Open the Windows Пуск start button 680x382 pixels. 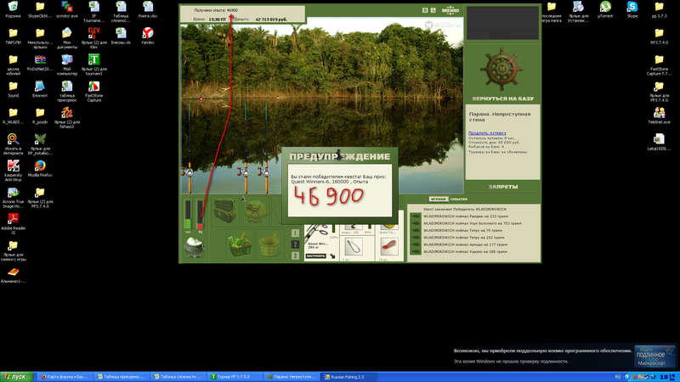(x=16, y=377)
